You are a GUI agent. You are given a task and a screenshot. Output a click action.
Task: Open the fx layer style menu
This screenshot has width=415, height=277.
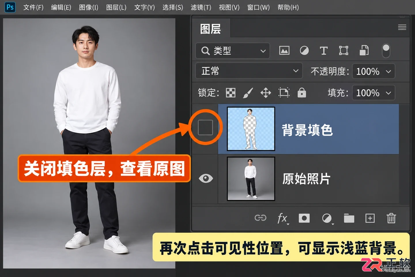click(283, 218)
